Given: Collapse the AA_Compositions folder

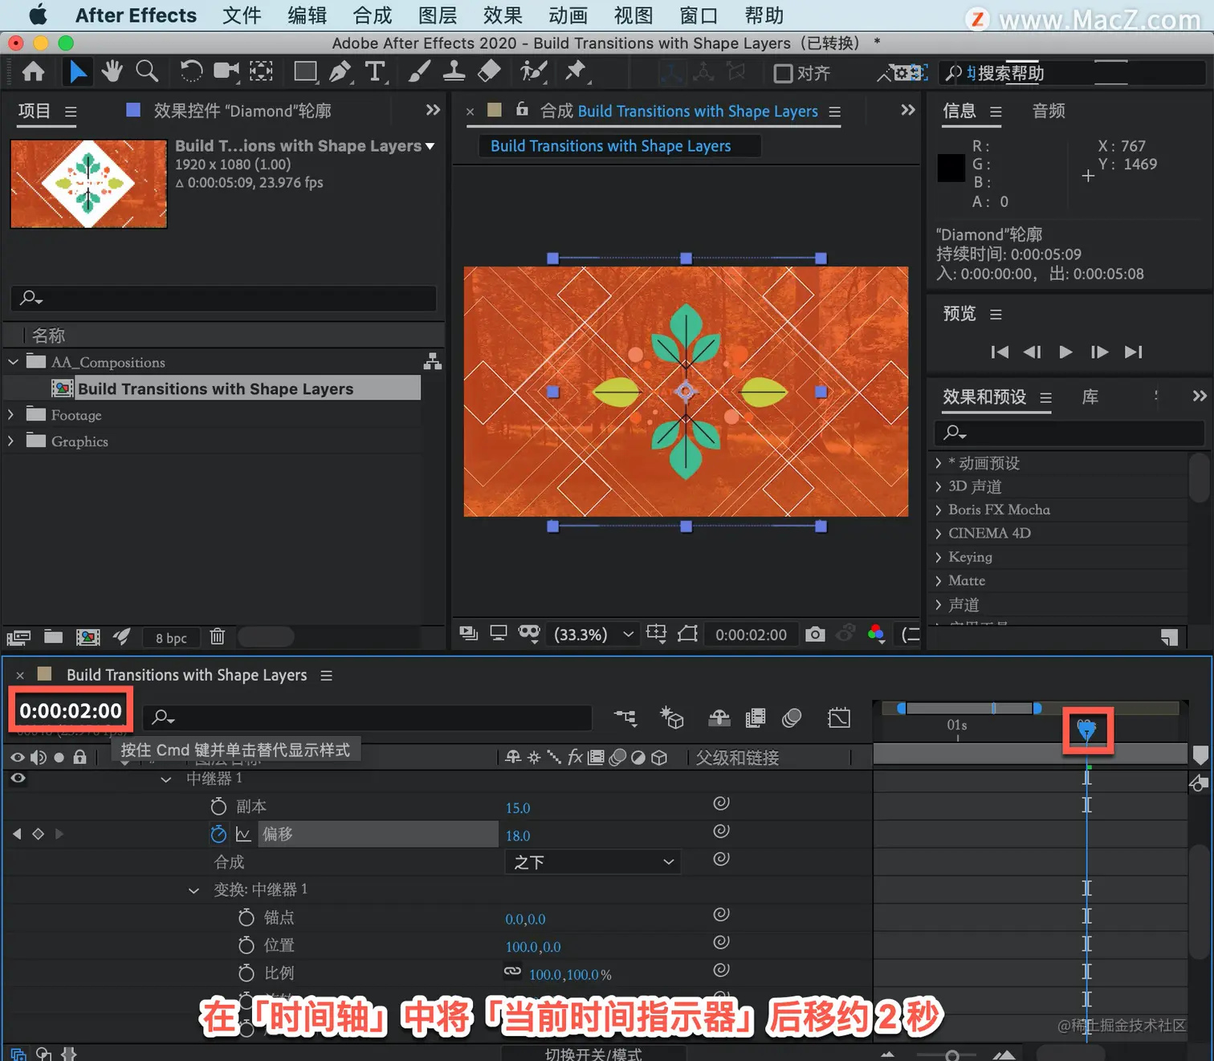Looking at the screenshot, I should 14,362.
